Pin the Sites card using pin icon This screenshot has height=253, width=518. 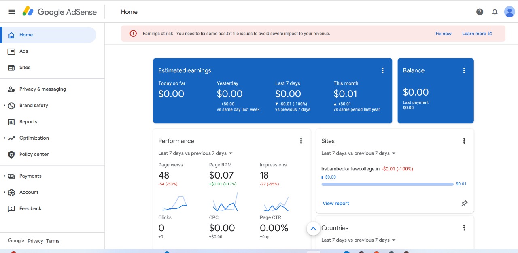[464, 203]
